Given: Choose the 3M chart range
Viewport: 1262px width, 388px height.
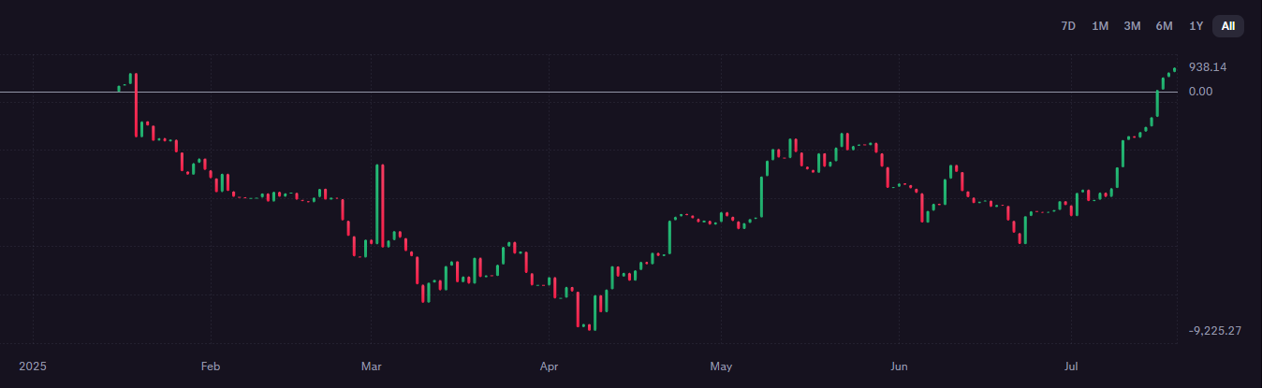Looking at the screenshot, I should tap(1132, 26).
